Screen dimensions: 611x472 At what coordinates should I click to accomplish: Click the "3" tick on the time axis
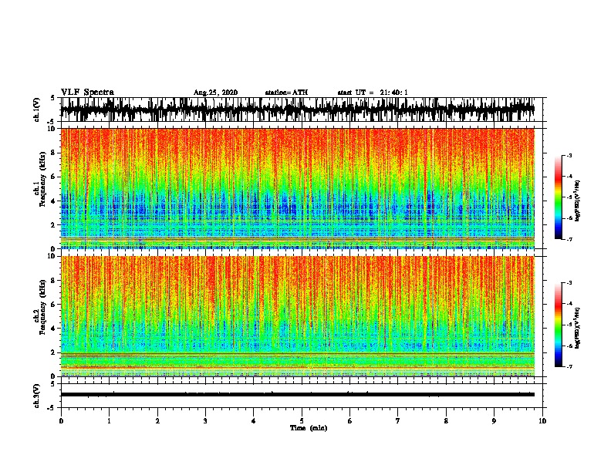click(205, 421)
